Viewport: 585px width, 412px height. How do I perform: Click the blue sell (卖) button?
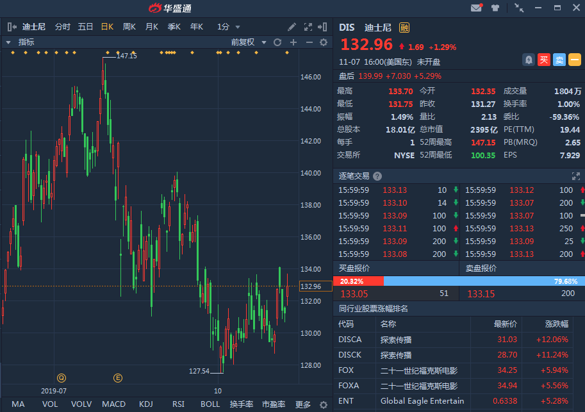coord(559,60)
